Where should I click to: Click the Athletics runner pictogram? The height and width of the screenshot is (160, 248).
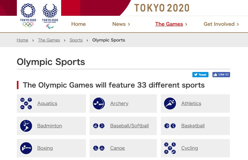click(x=170, y=104)
